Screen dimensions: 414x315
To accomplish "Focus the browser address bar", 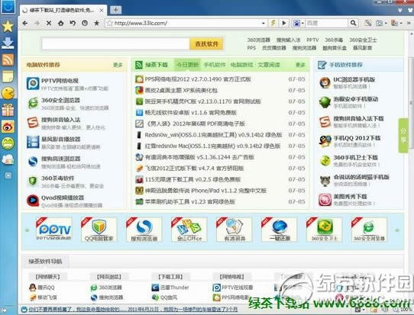I will (185, 23).
